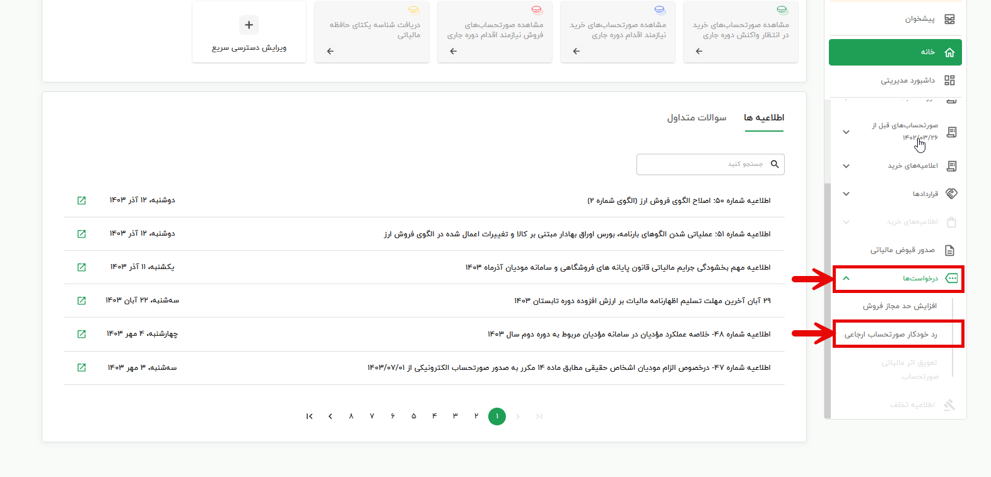Screen dimensions: 991x477
Task: Click arrow on فروش نیازمند اقدام card
Action: (x=453, y=51)
